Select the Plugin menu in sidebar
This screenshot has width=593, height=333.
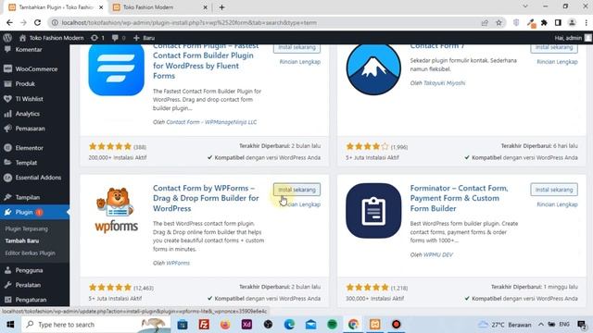pos(34,212)
